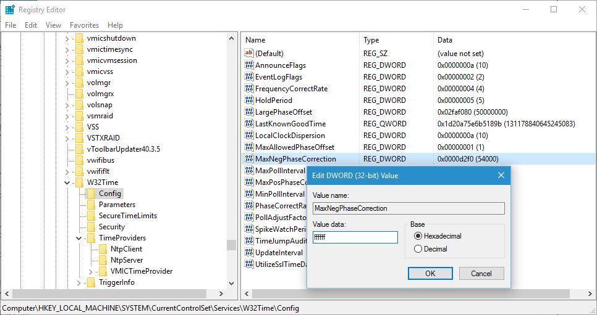Image resolution: width=597 pixels, height=315 pixels.
Task: Collapse the TimeProviders tree node
Action: [x=79, y=238]
